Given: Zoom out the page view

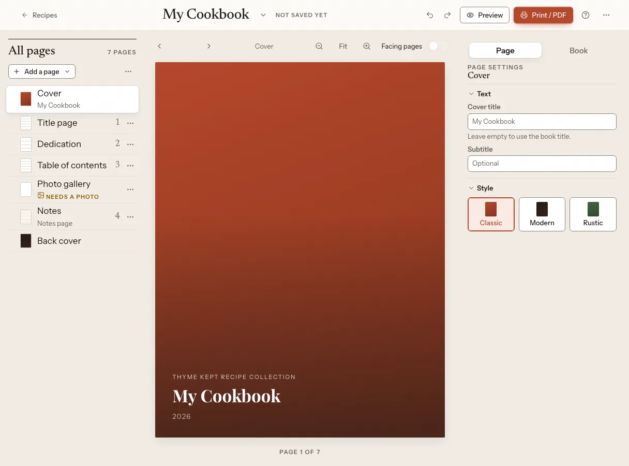Looking at the screenshot, I should [319, 46].
